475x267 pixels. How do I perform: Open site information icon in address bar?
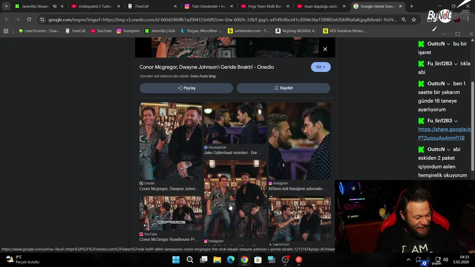tap(42, 20)
